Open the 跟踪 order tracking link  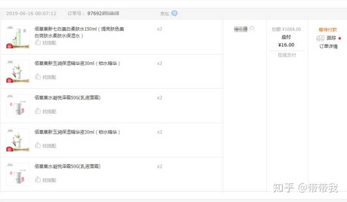pyautogui.click(x=331, y=38)
